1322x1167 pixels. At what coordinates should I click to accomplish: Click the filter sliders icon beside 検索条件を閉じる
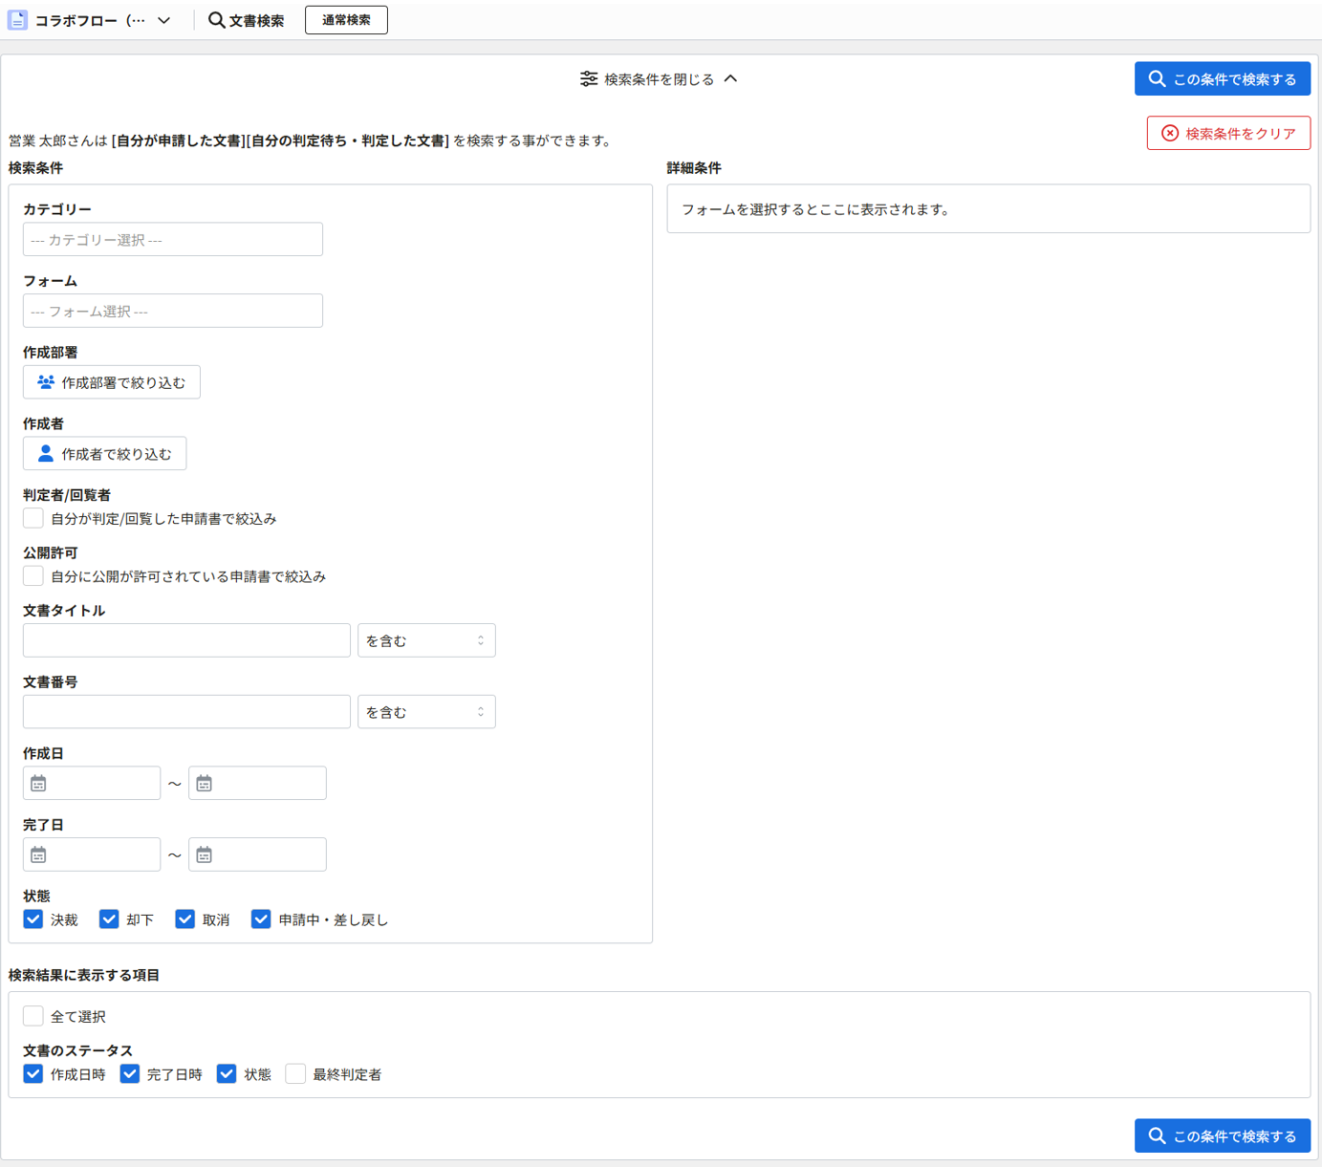[x=589, y=79]
